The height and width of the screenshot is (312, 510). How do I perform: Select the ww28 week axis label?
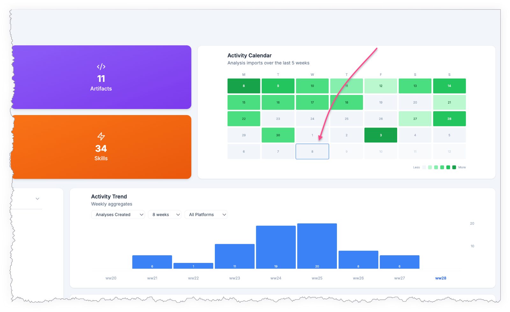(441, 278)
